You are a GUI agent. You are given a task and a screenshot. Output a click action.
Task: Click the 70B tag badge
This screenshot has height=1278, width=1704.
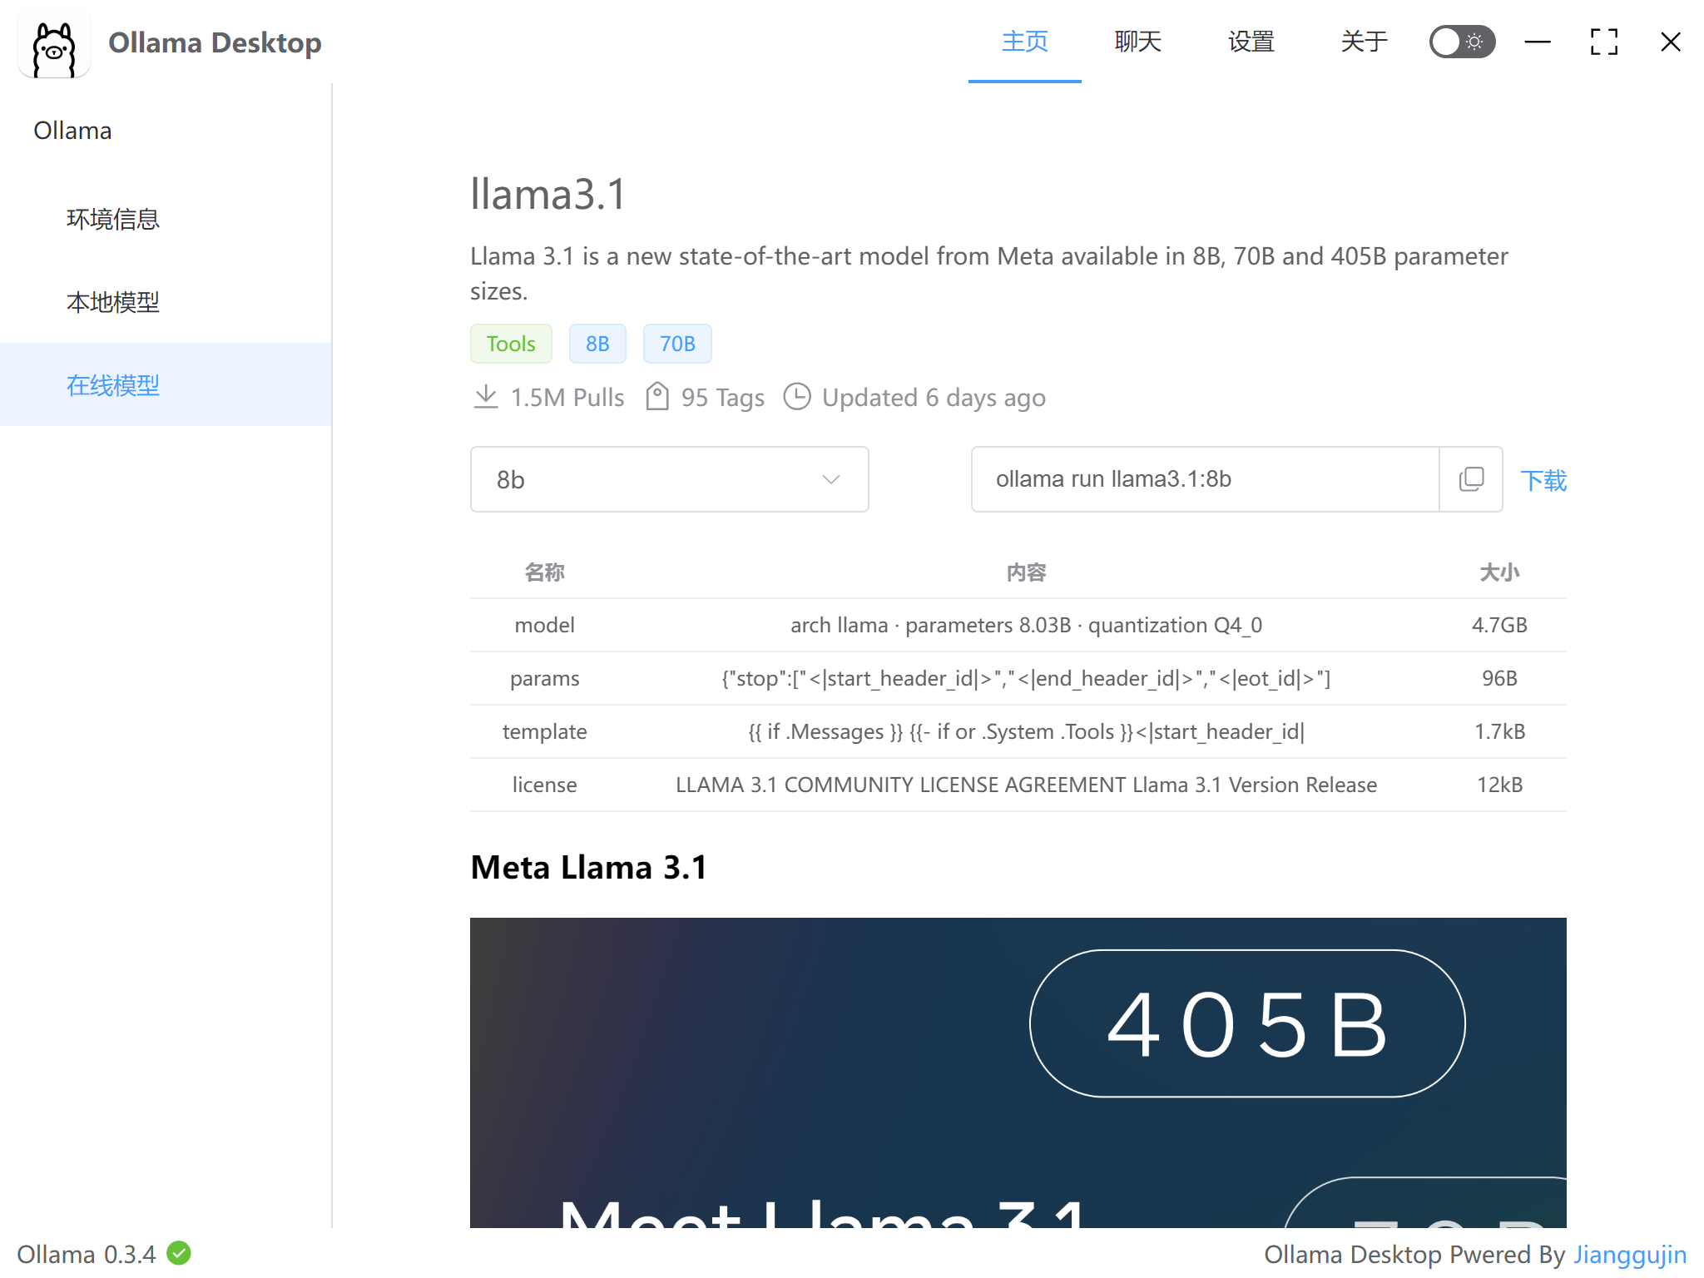(677, 344)
